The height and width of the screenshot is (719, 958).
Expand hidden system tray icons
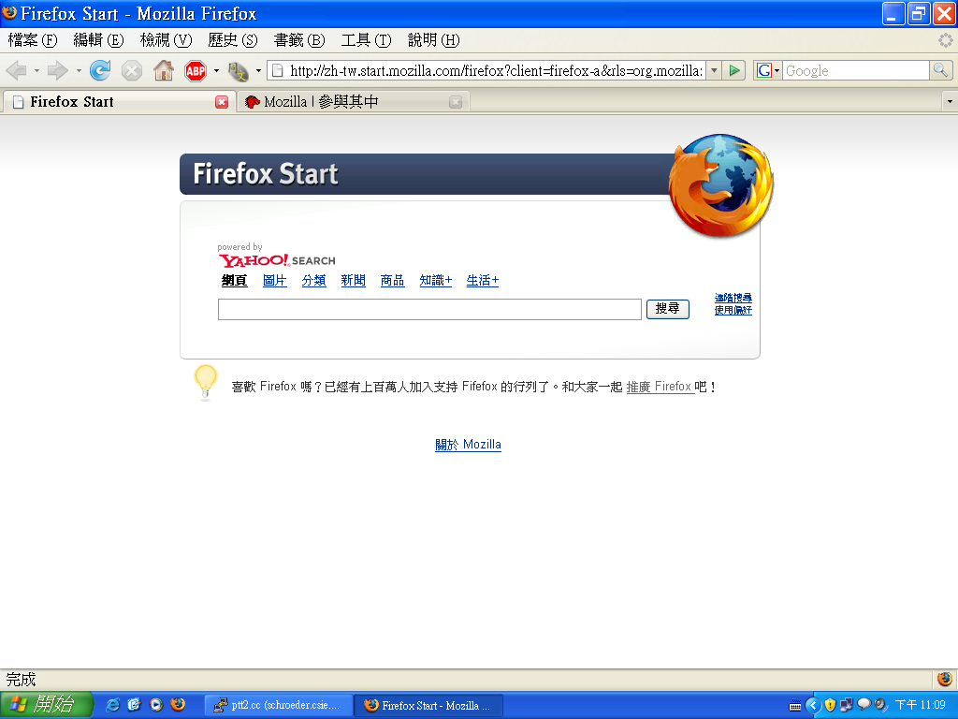pyautogui.click(x=813, y=705)
